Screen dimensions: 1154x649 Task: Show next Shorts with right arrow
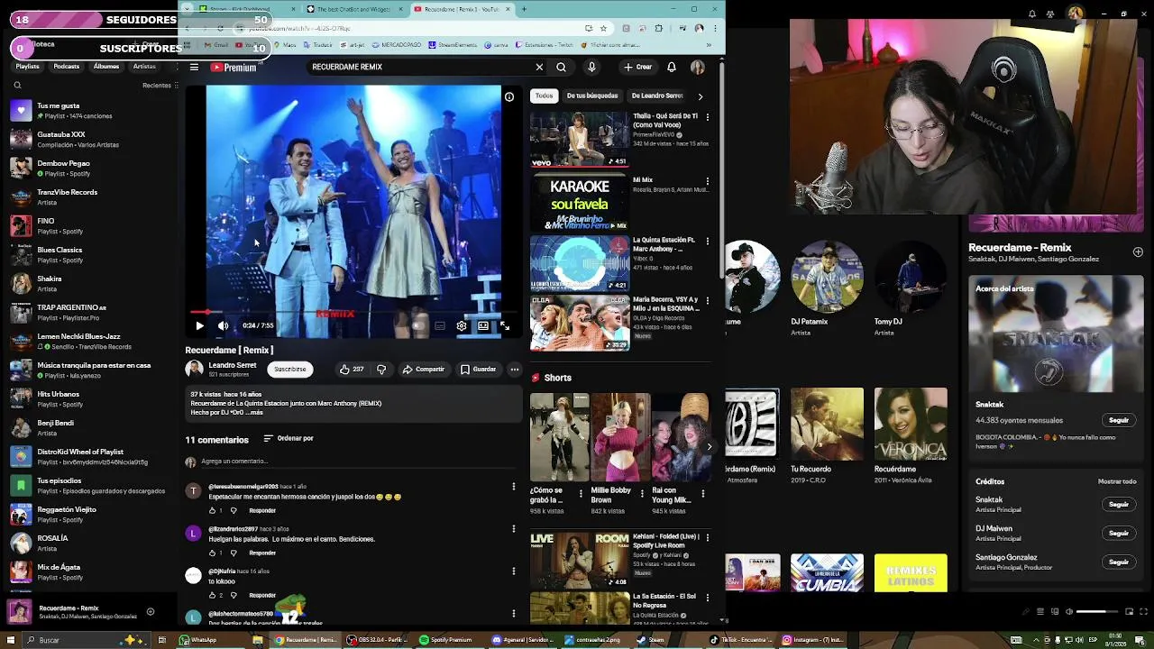[x=709, y=446]
